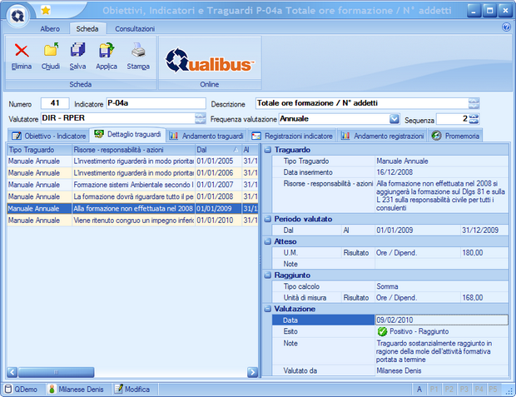The width and height of the screenshot is (516, 397).
Task: Click the help question mark icon
Action: [506, 27]
